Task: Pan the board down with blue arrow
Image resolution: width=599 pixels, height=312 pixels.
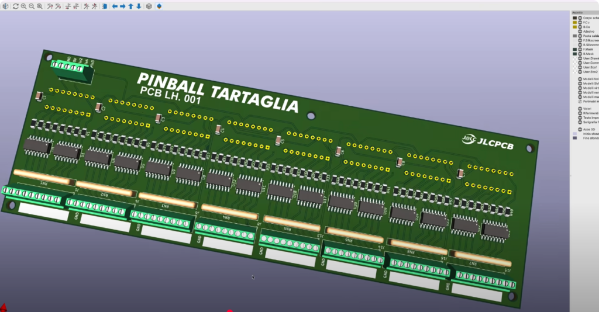Action: [x=139, y=6]
